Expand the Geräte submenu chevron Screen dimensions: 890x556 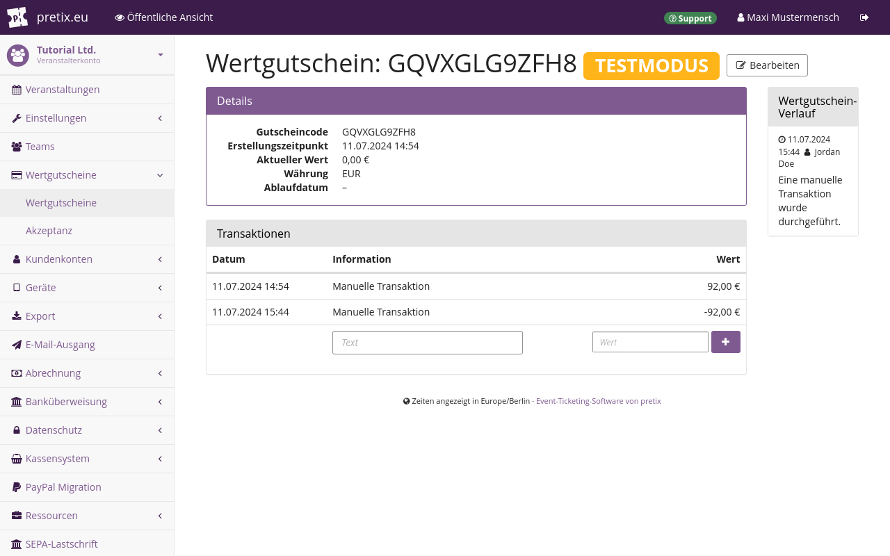(x=160, y=288)
